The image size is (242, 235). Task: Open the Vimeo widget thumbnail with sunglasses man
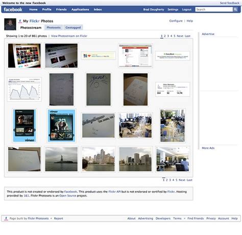25,125
